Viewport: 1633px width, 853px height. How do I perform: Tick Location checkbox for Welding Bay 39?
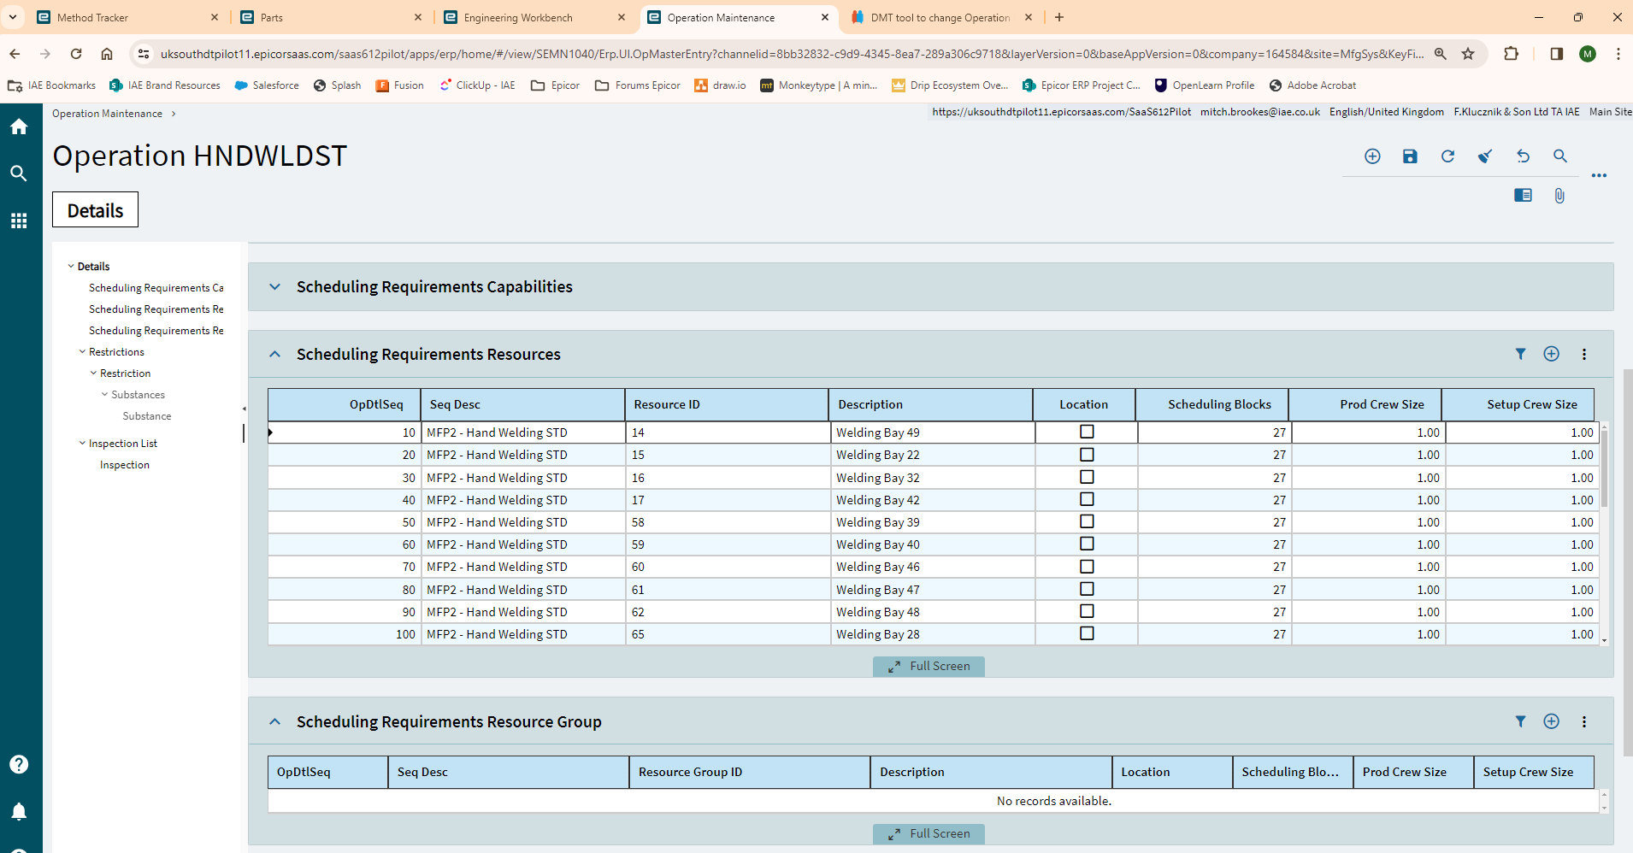1087,521
